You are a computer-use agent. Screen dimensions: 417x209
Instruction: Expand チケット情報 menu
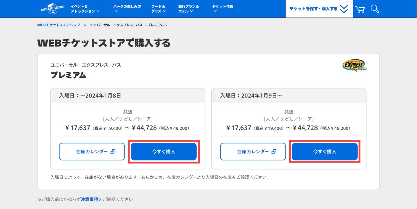223,9
